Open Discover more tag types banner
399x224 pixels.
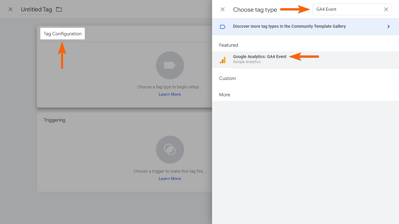[289, 26]
